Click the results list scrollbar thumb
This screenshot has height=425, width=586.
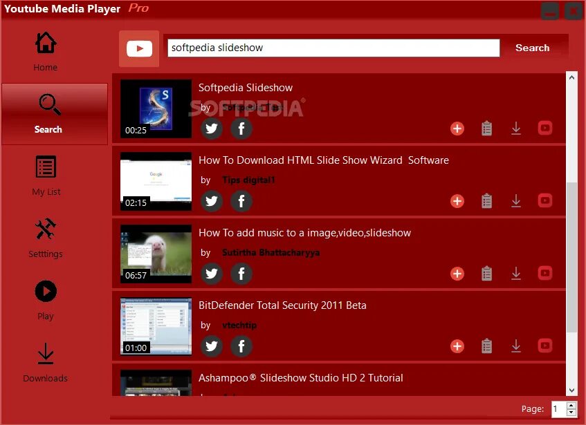pyautogui.click(x=571, y=256)
